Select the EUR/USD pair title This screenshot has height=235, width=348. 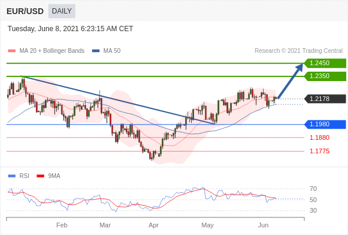tap(25, 11)
